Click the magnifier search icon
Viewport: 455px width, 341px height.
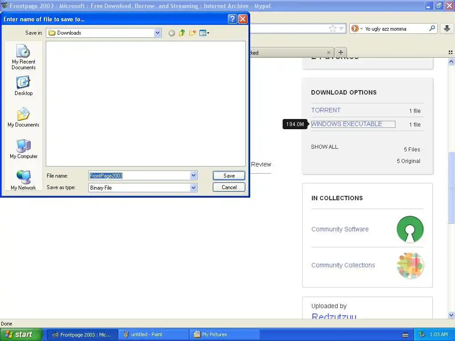(x=432, y=28)
